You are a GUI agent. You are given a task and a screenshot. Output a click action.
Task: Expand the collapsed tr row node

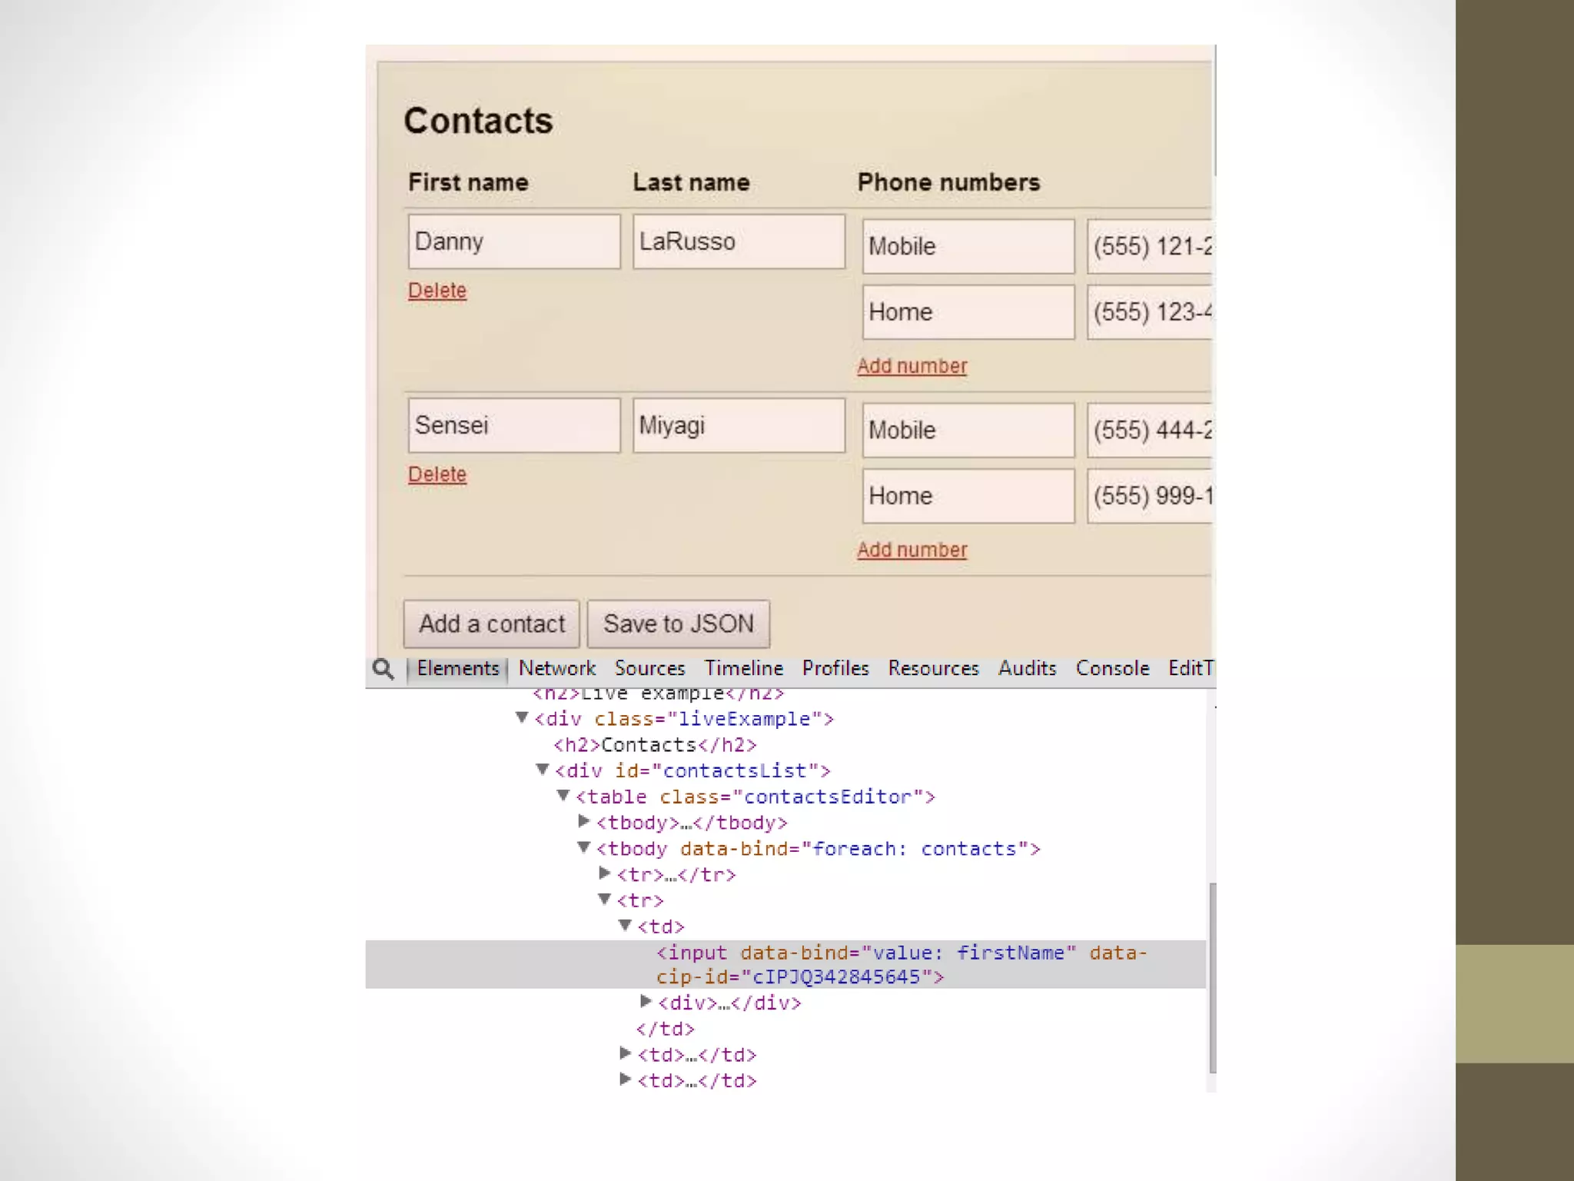(605, 873)
